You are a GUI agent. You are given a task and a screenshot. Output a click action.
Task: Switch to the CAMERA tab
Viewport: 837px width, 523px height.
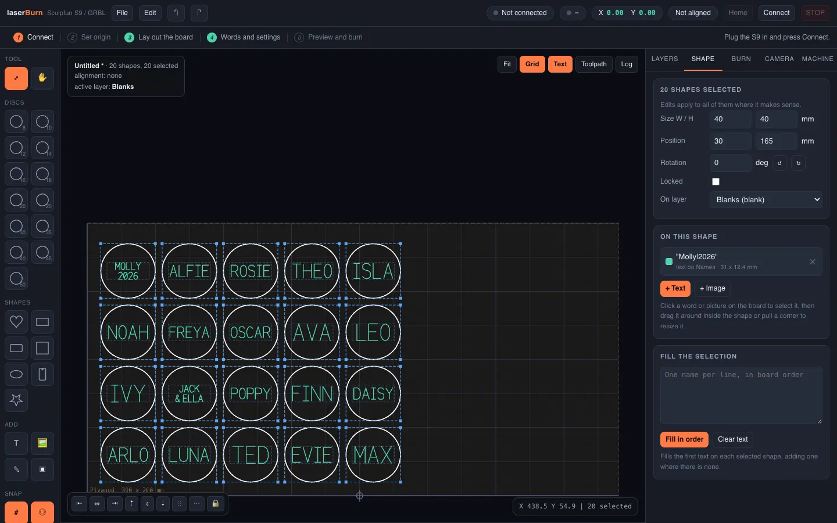click(x=779, y=59)
